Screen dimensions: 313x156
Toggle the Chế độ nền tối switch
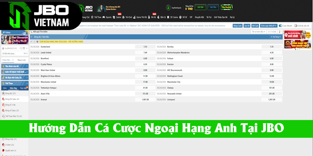tap(296, 26)
